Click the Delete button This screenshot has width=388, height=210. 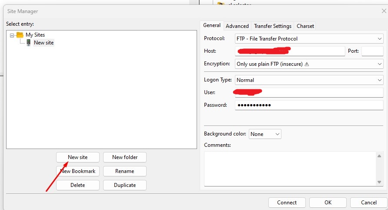pyautogui.click(x=78, y=185)
